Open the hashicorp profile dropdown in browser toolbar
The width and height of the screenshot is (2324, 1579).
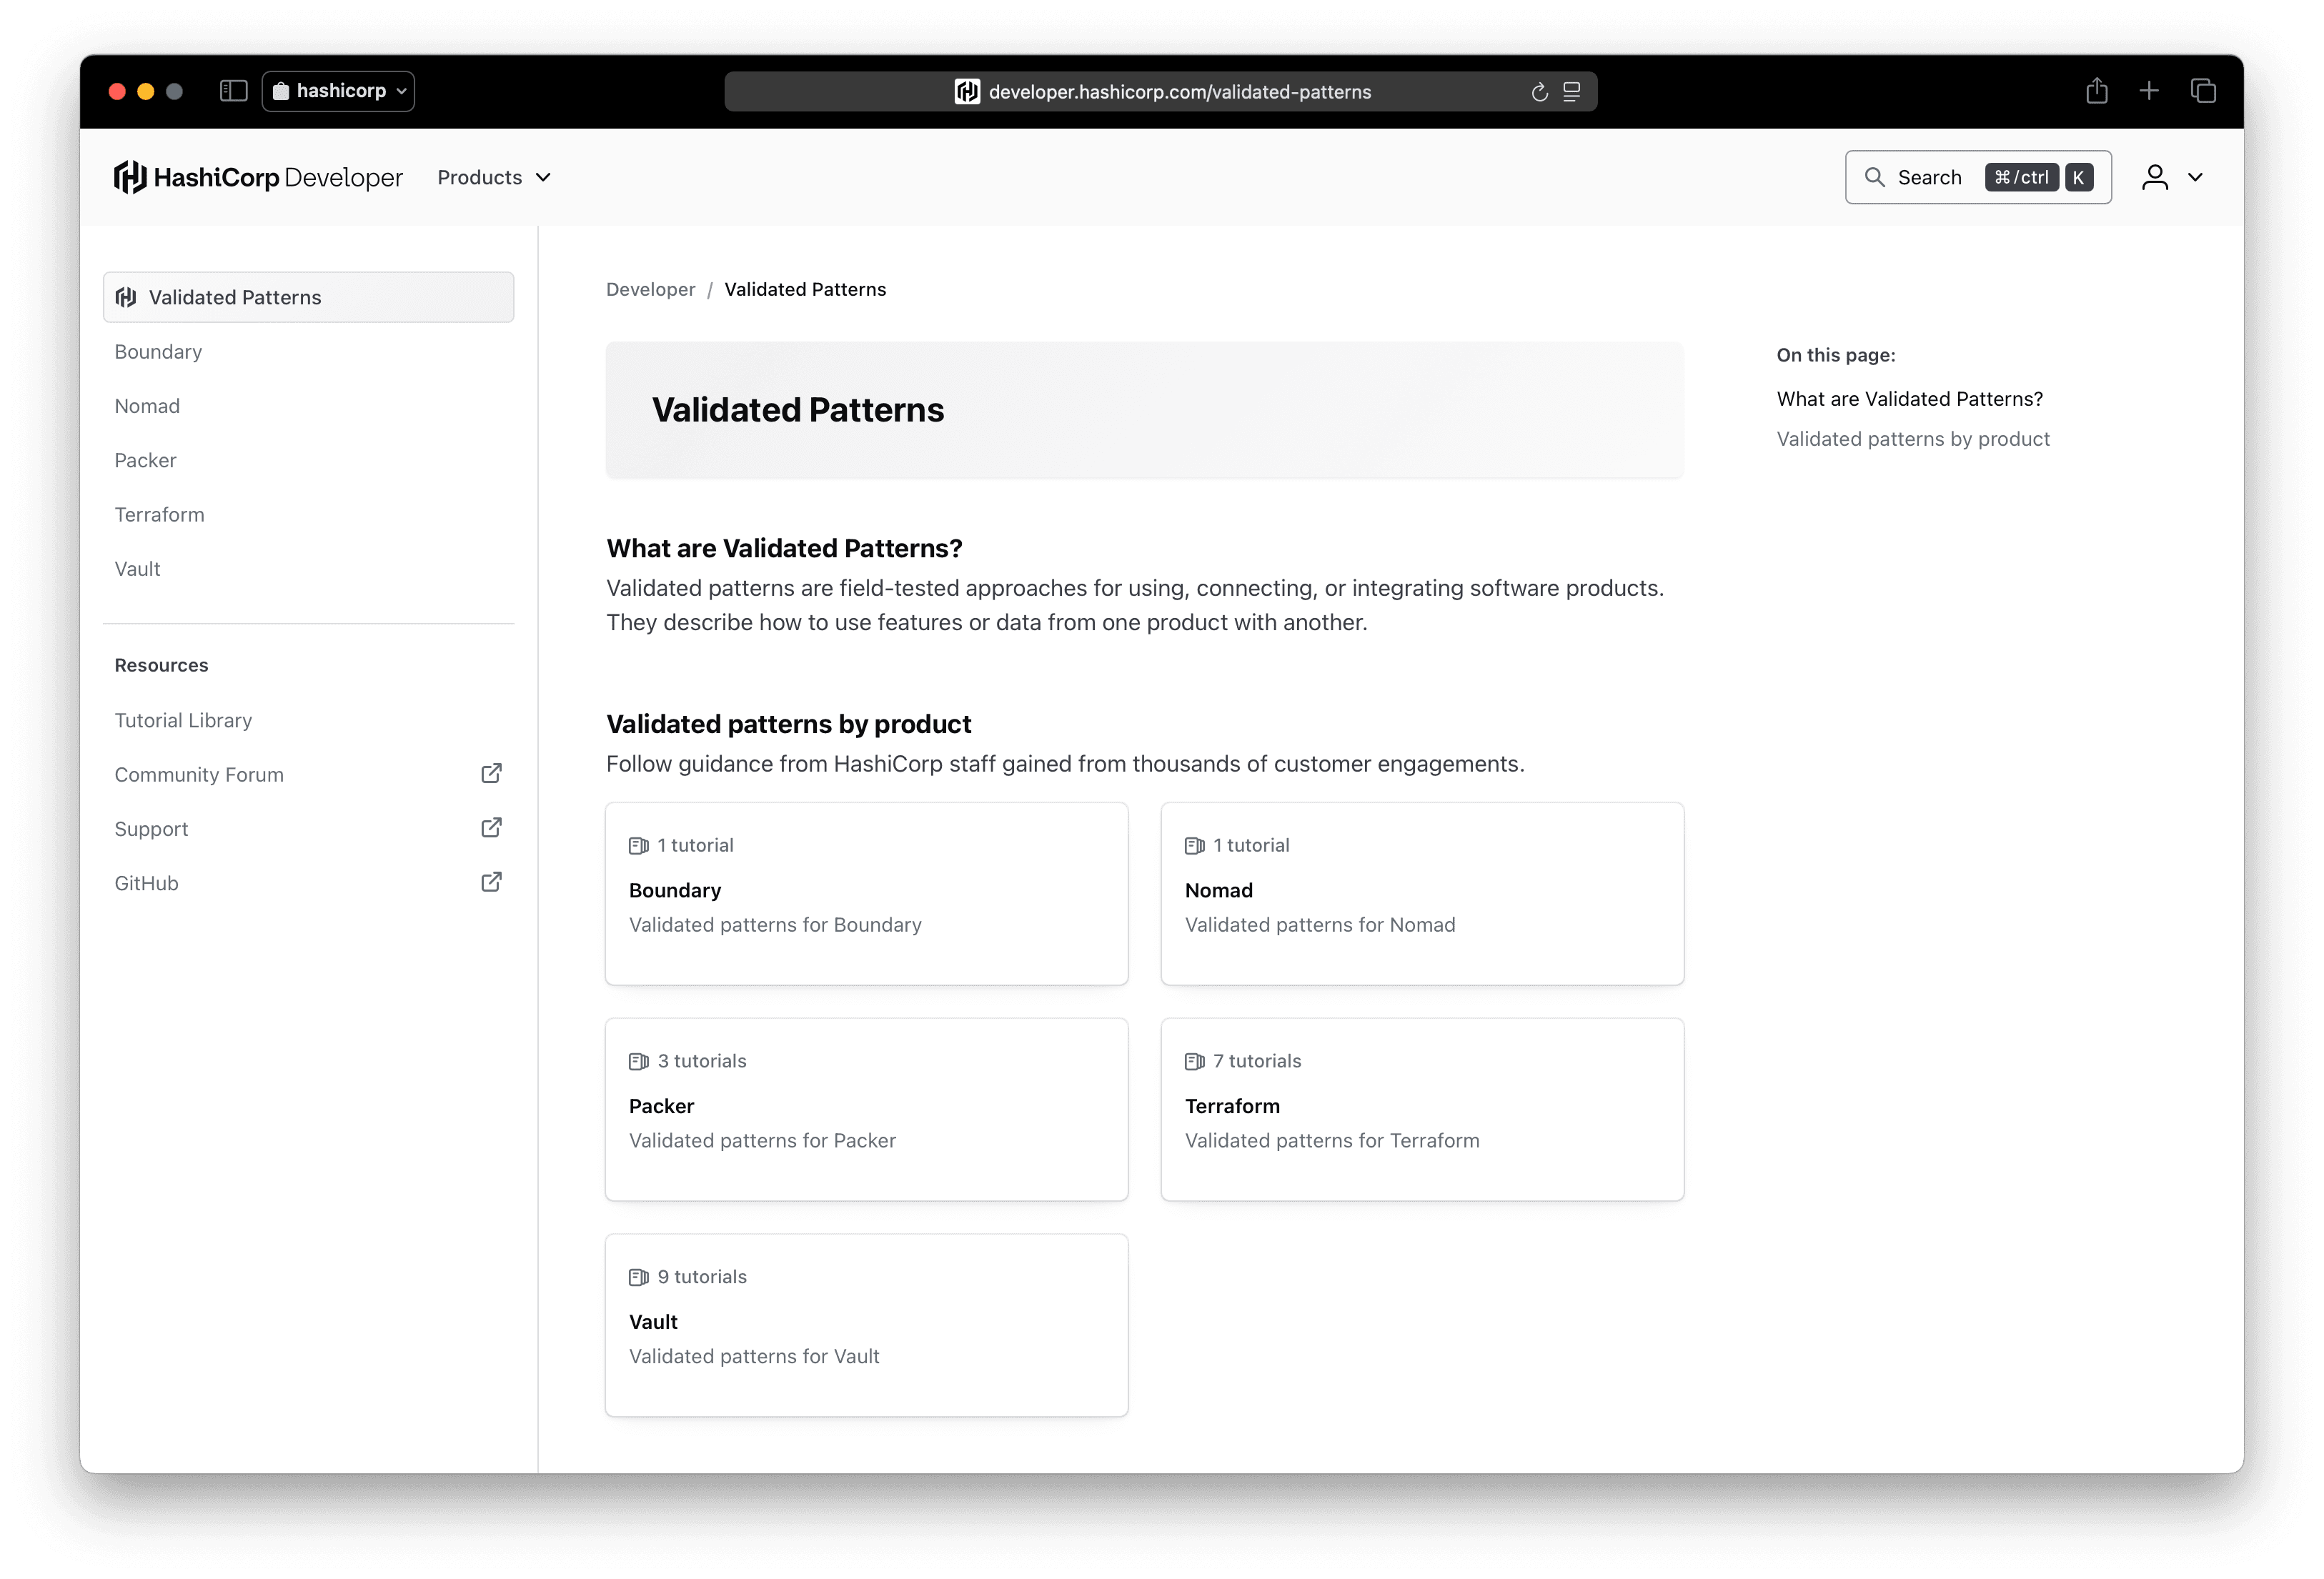tap(337, 90)
